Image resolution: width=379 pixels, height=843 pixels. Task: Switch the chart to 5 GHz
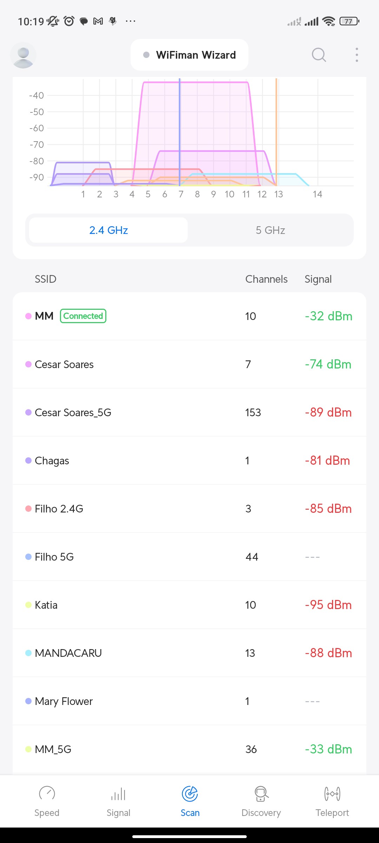[x=270, y=230]
